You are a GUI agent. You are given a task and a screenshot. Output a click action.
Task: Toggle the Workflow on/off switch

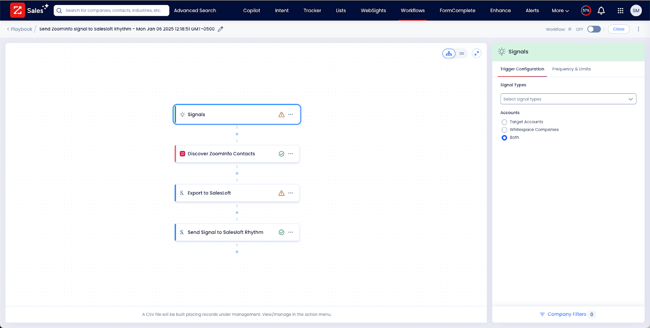click(594, 29)
